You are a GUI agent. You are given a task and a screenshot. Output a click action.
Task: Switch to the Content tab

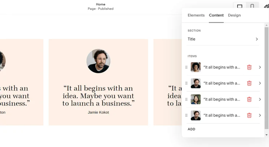tap(216, 15)
